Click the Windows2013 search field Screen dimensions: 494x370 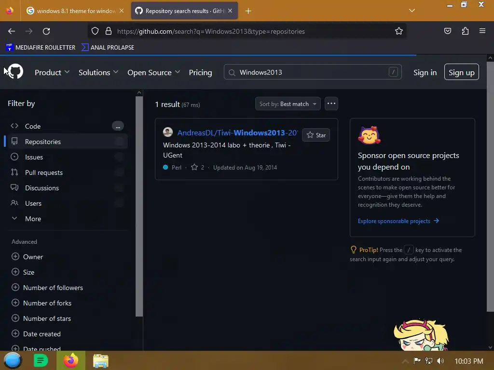313,72
